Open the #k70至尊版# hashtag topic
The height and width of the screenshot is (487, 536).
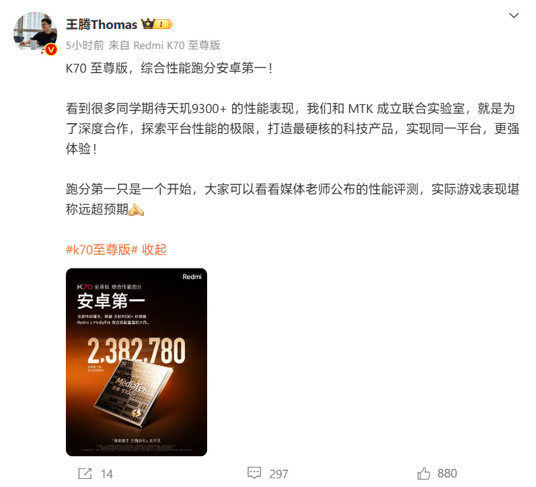point(102,250)
